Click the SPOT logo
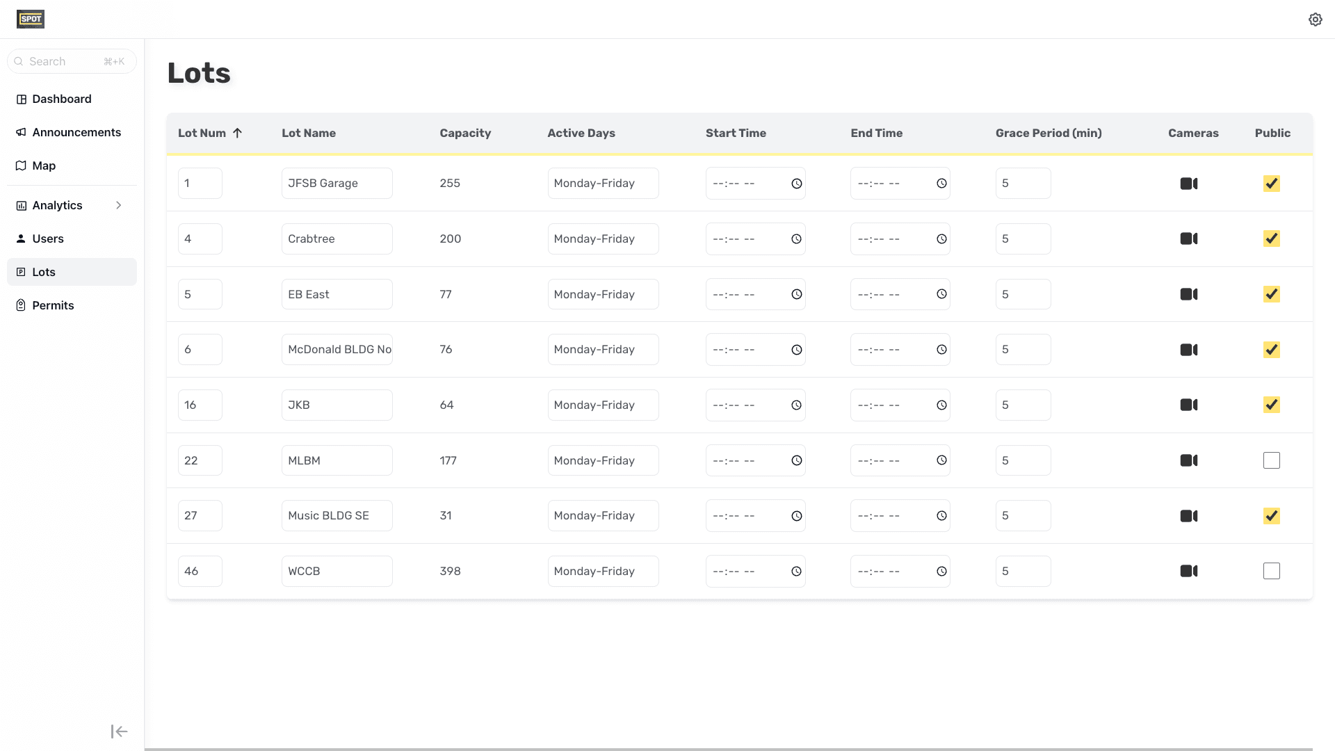This screenshot has height=751, width=1335. pos(31,19)
